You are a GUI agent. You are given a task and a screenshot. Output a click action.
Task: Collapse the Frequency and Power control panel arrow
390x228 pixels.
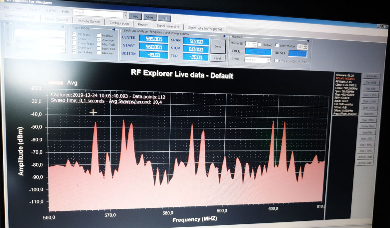224,36
